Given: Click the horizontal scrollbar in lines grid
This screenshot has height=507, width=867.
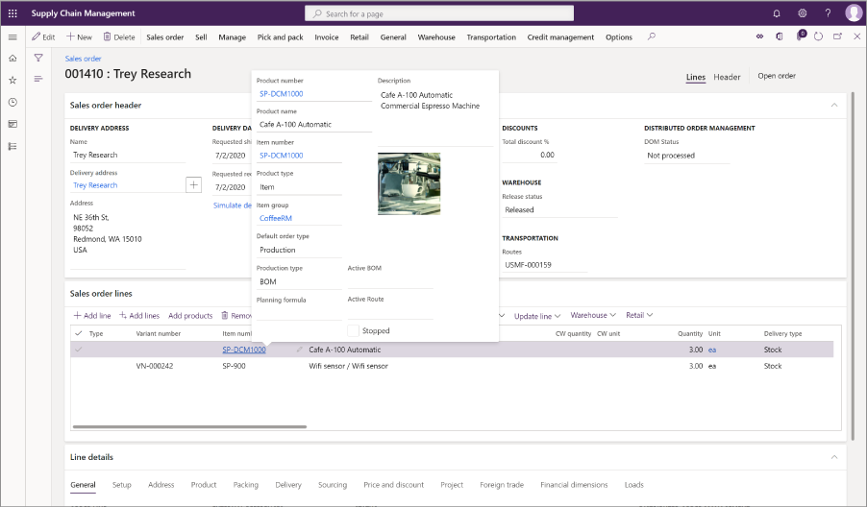Looking at the screenshot, I should click(x=189, y=426).
